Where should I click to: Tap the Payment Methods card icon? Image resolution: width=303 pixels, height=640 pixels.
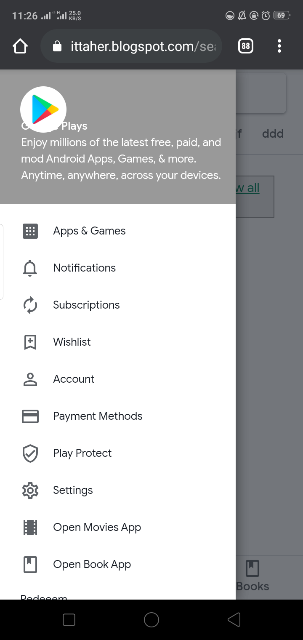click(x=30, y=416)
